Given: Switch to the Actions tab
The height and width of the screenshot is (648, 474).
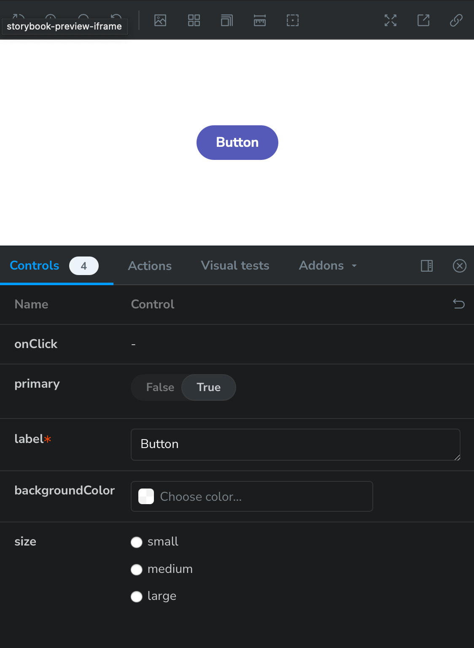Looking at the screenshot, I should click(x=150, y=266).
